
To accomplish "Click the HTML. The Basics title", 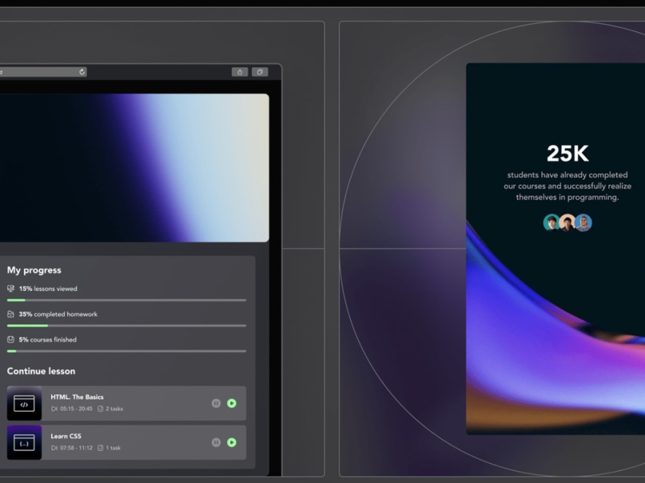I will (77, 397).
